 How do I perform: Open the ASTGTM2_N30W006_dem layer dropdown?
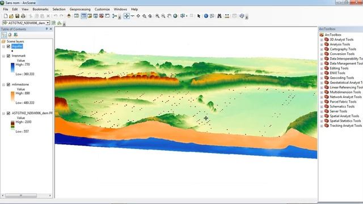pyautogui.click(x=48, y=23)
